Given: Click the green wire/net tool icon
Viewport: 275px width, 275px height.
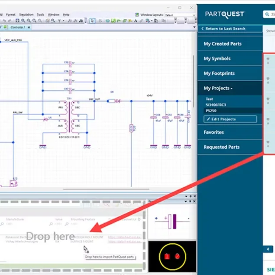Looking at the screenshot, I should [119, 21].
